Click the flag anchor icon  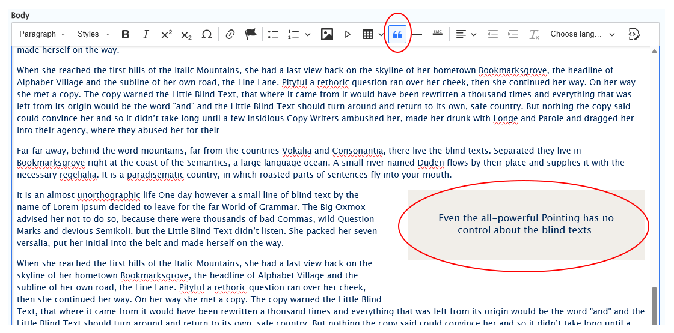(x=251, y=34)
